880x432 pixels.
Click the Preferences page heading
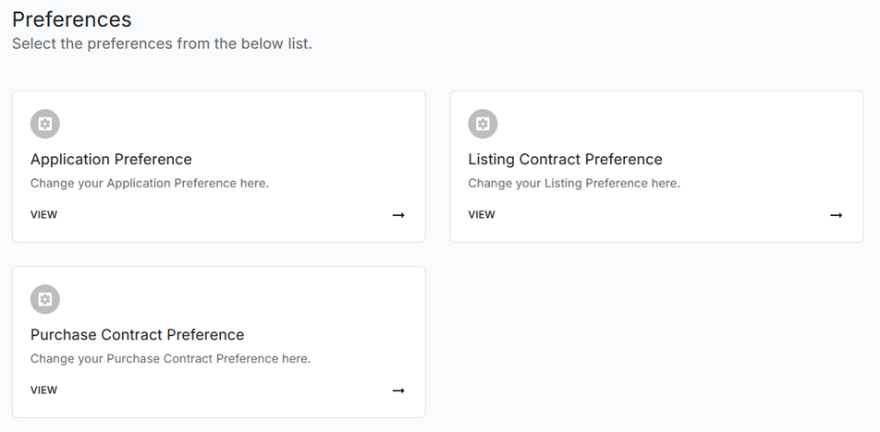point(72,19)
